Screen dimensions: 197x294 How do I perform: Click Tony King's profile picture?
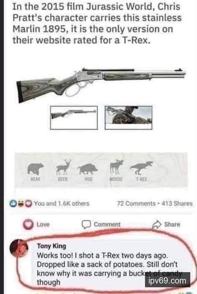[19, 249]
